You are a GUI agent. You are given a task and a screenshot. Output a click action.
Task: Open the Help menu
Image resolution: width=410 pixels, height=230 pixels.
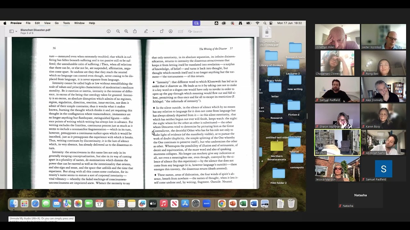point(92,23)
